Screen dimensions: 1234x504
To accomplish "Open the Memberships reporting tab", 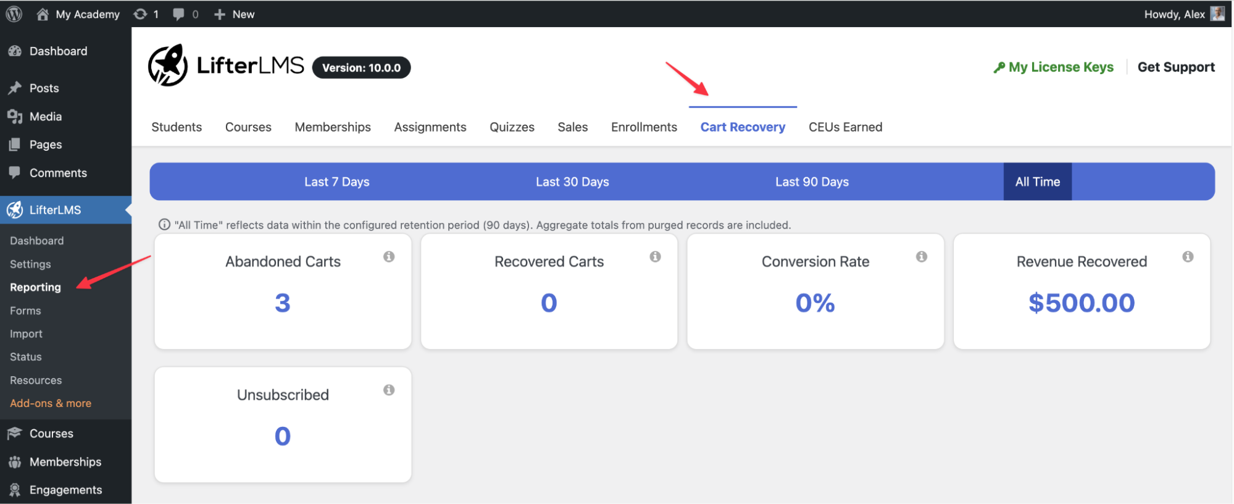I will [333, 127].
